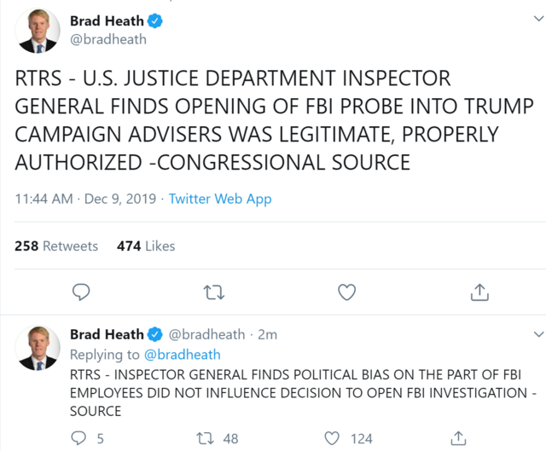Click the 11:44 AM Dec 9, 2019 timestamp

click(x=85, y=199)
